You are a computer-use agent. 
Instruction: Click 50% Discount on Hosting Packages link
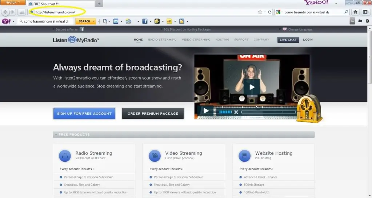[x=187, y=29]
